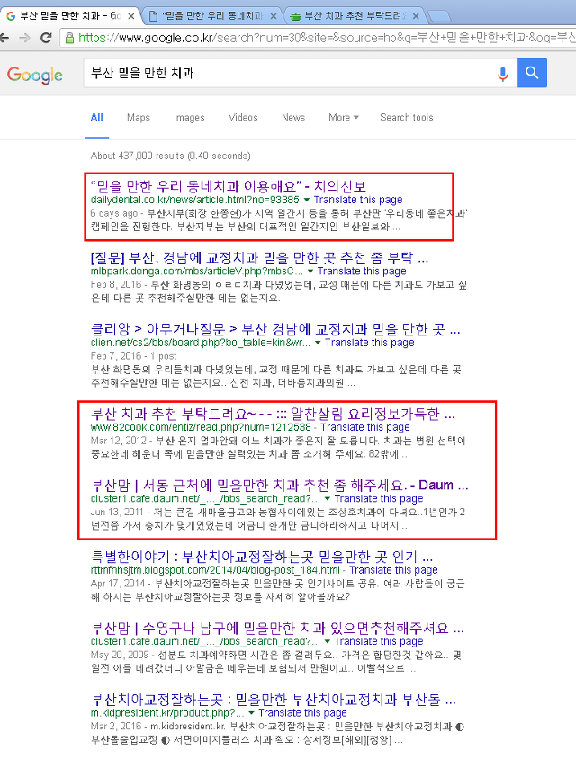Expand the More dropdown menu

tap(344, 117)
